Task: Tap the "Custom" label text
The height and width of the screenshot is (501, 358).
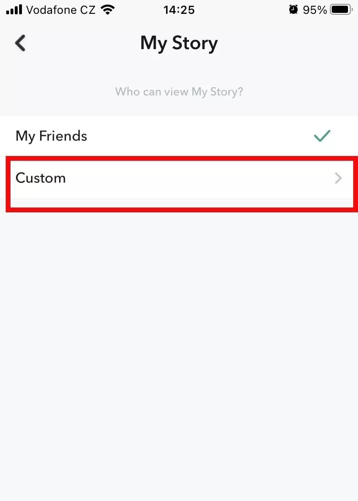Action: (41, 178)
